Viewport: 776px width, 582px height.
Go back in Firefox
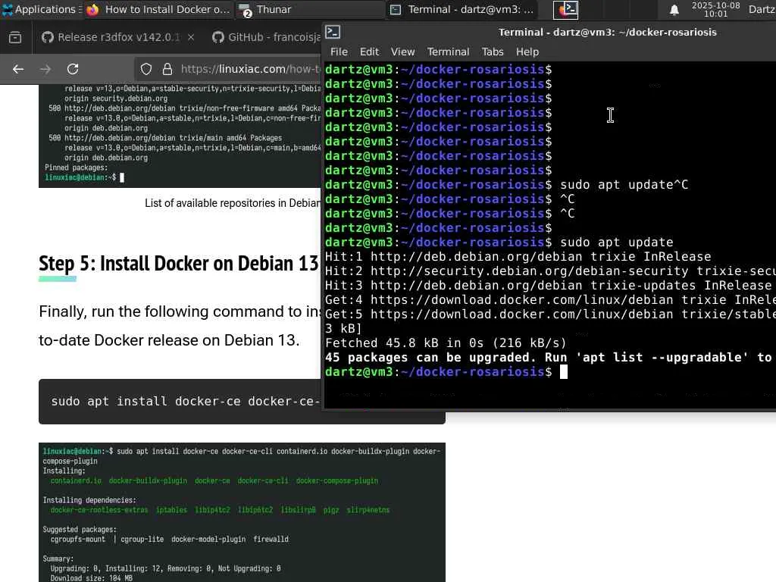(18, 69)
